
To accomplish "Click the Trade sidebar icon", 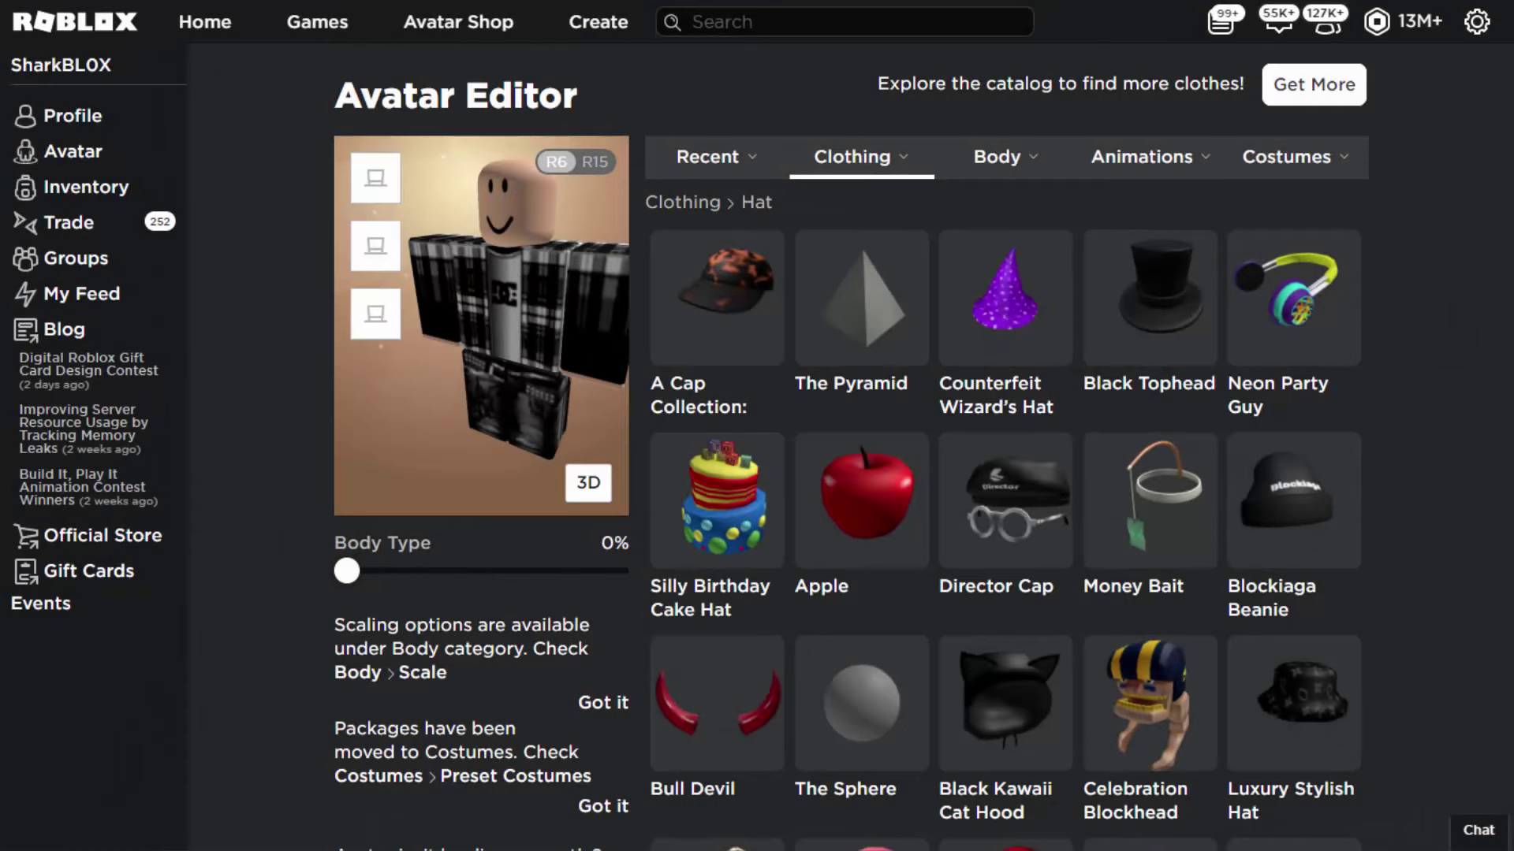I will [x=25, y=223].
